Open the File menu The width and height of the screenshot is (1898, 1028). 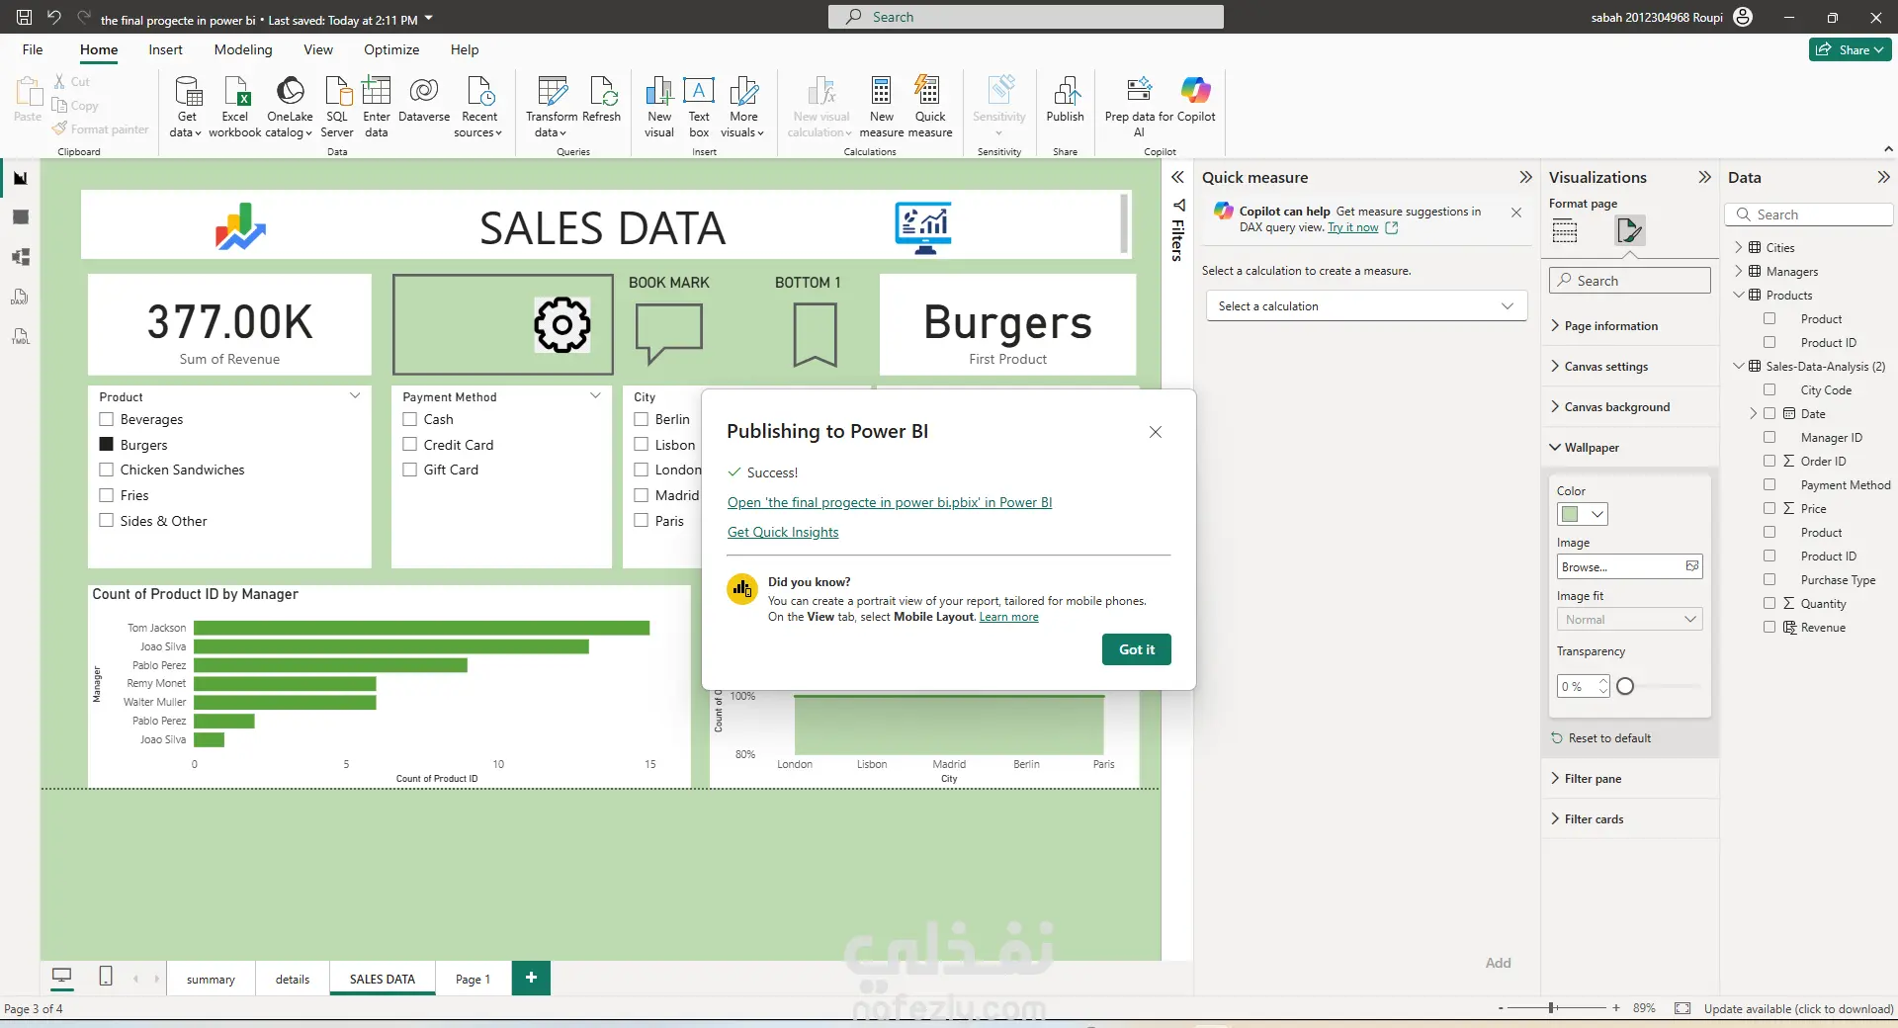click(x=33, y=49)
